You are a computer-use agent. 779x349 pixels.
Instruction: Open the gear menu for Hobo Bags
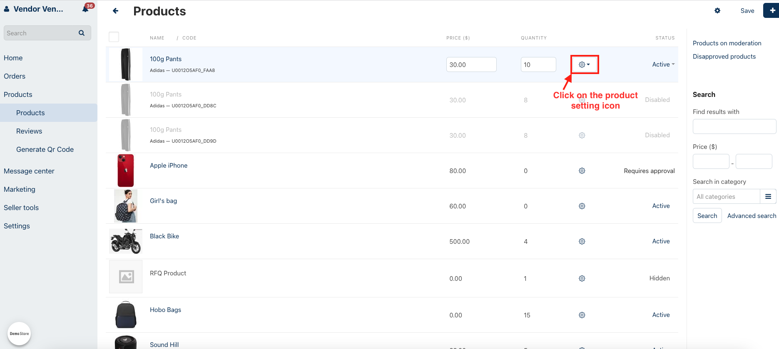pyautogui.click(x=582, y=315)
